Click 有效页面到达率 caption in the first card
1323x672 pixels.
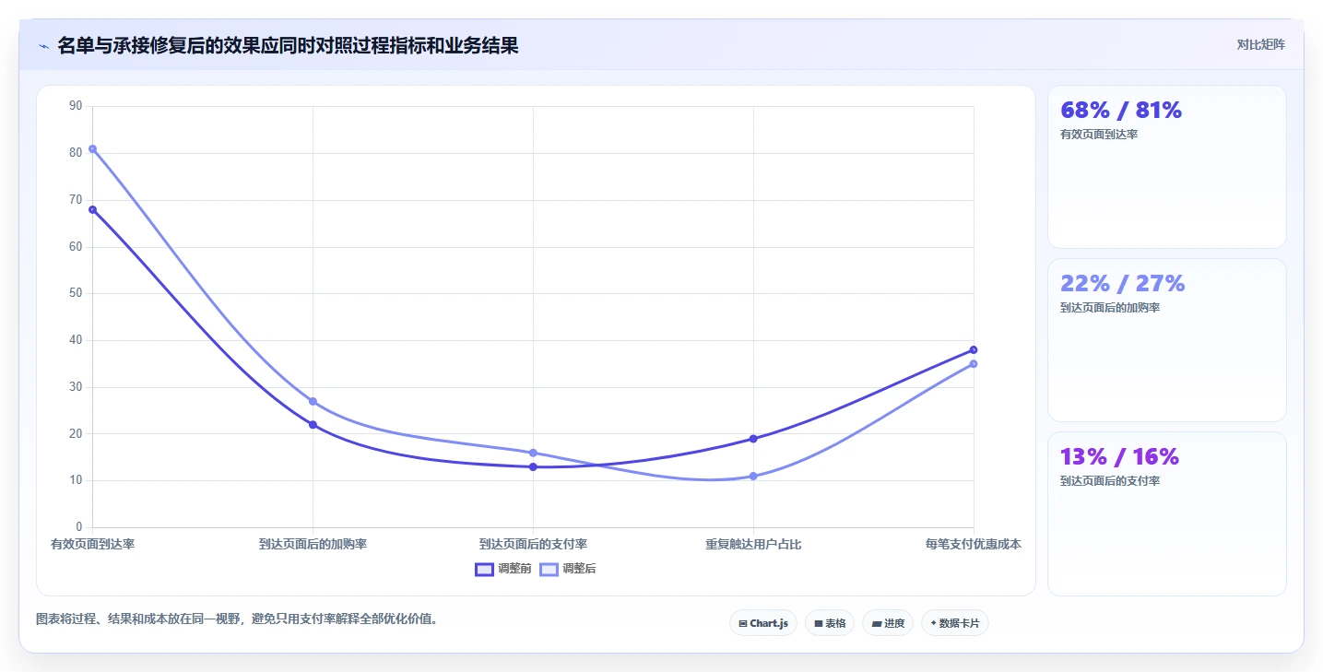[1099, 135]
